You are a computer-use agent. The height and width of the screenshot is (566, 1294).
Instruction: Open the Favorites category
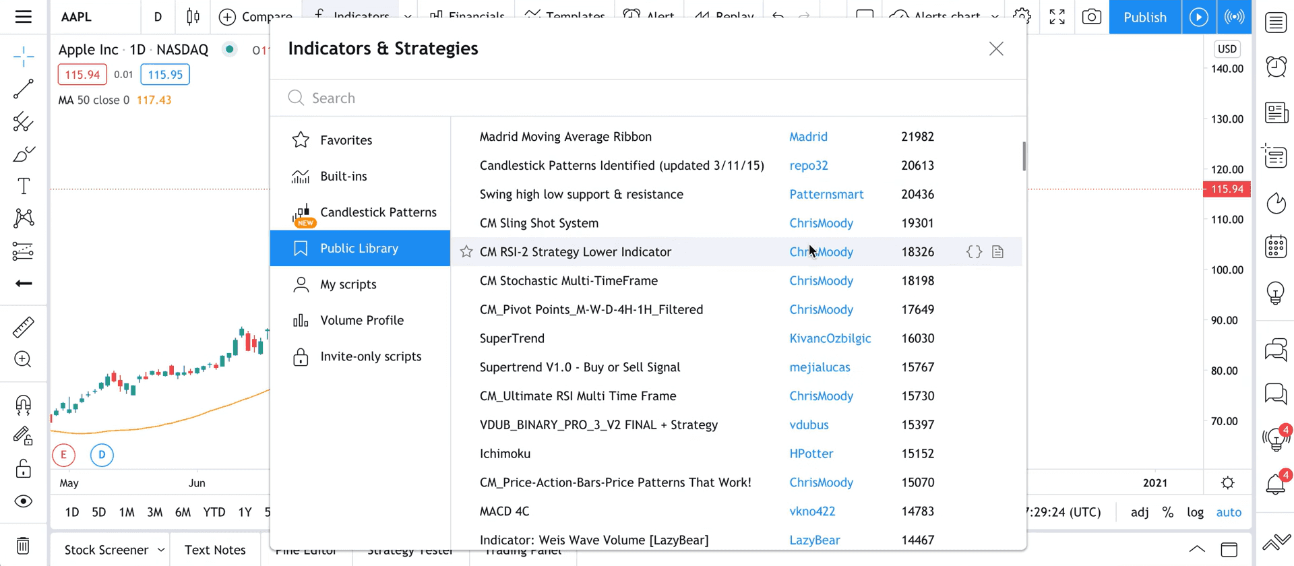(360, 140)
